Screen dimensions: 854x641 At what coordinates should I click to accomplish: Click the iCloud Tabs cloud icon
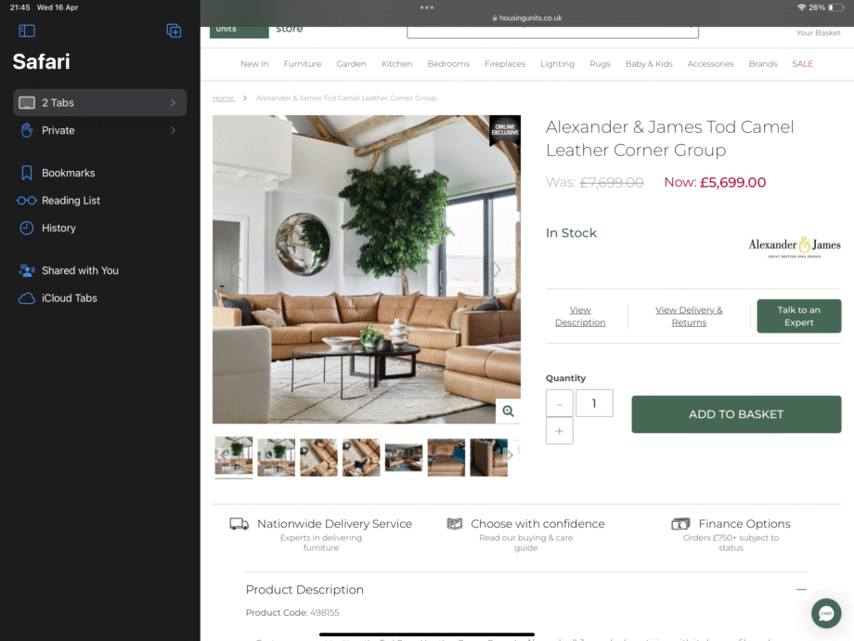pyautogui.click(x=27, y=298)
